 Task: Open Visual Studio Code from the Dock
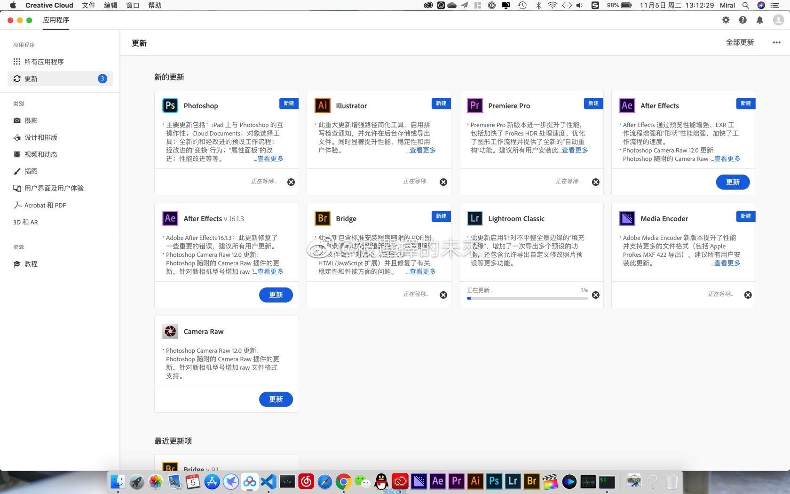coord(268,481)
